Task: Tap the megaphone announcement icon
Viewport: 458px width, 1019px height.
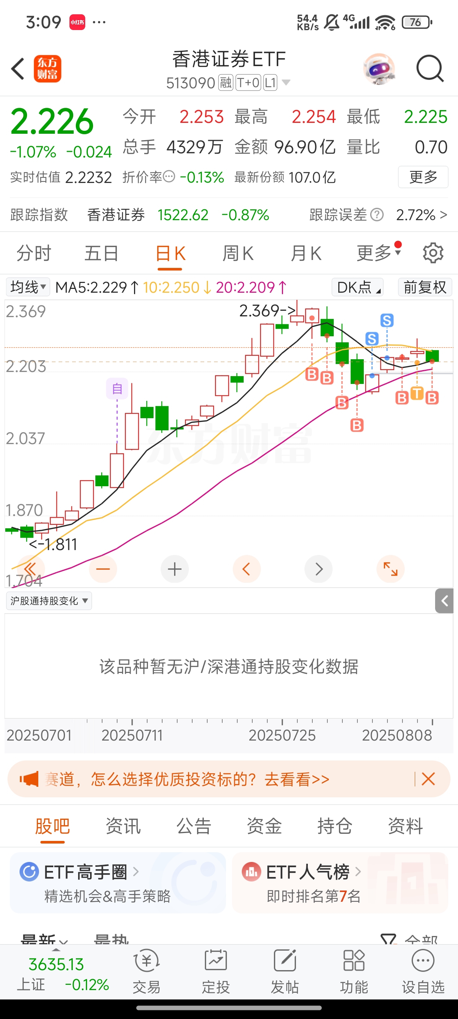Action: 29,779
